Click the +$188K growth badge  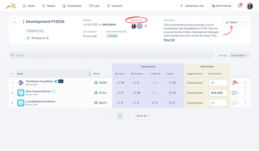pos(112,36)
